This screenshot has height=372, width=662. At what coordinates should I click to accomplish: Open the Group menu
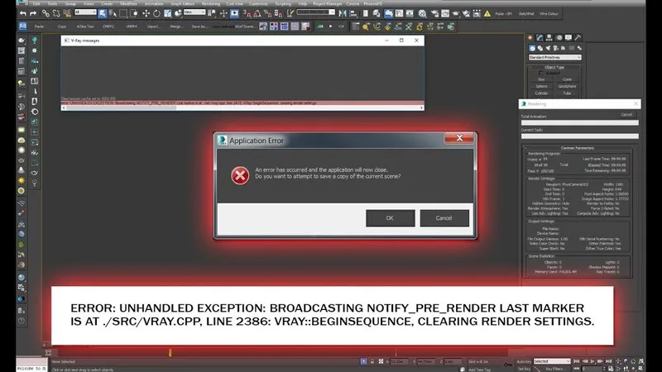[x=70, y=3]
